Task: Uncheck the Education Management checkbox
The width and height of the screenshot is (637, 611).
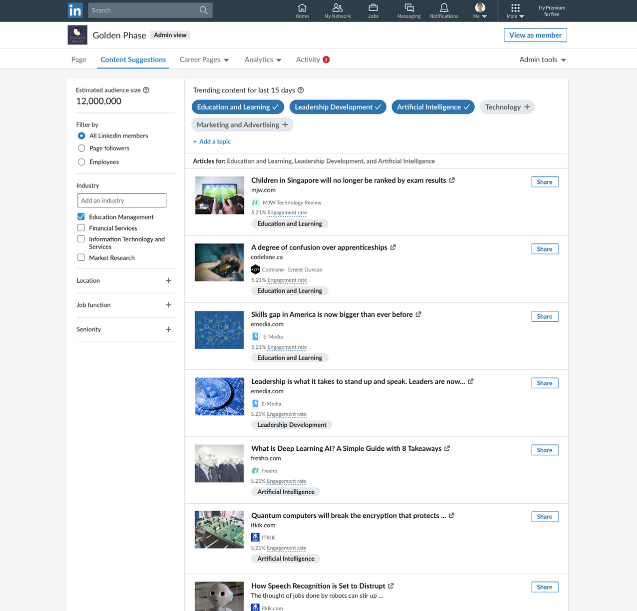Action: [x=81, y=217]
